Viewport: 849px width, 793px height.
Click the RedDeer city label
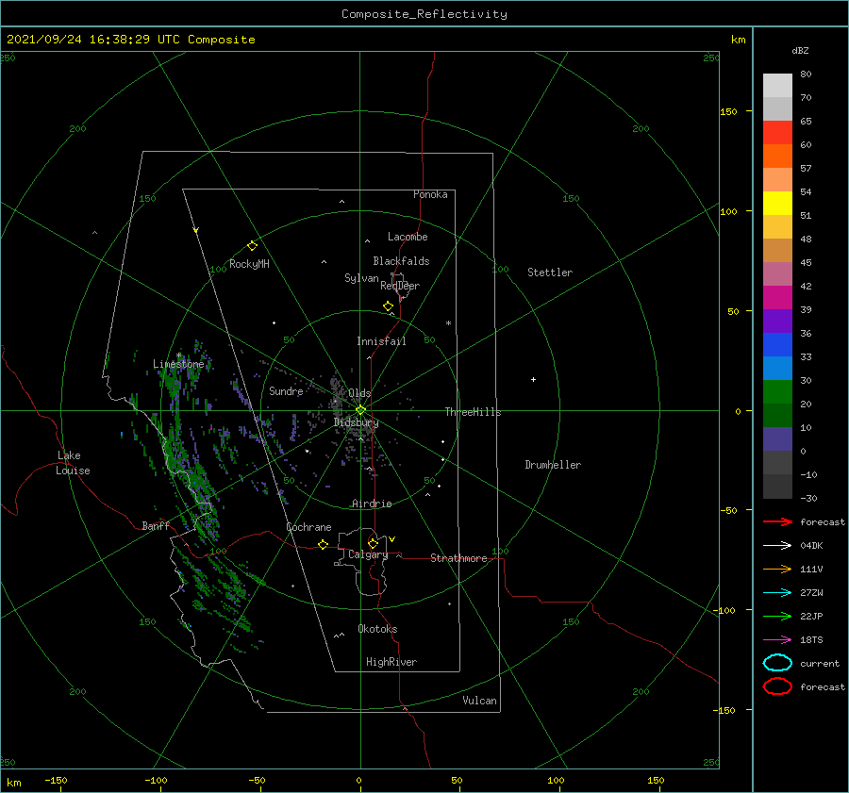[x=400, y=286]
